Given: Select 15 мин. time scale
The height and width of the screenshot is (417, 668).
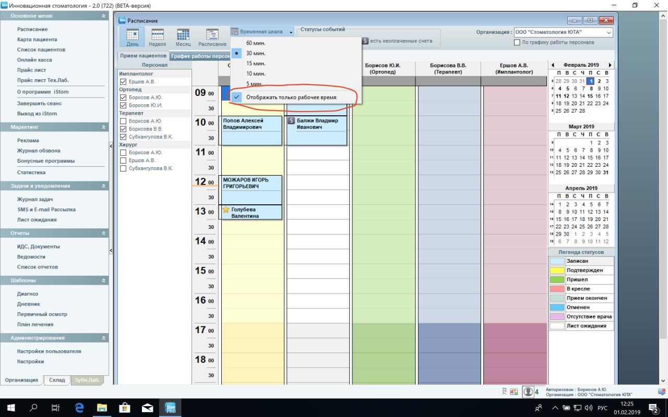Looking at the screenshot, I should pyautogui.click(x=256, y=63).
